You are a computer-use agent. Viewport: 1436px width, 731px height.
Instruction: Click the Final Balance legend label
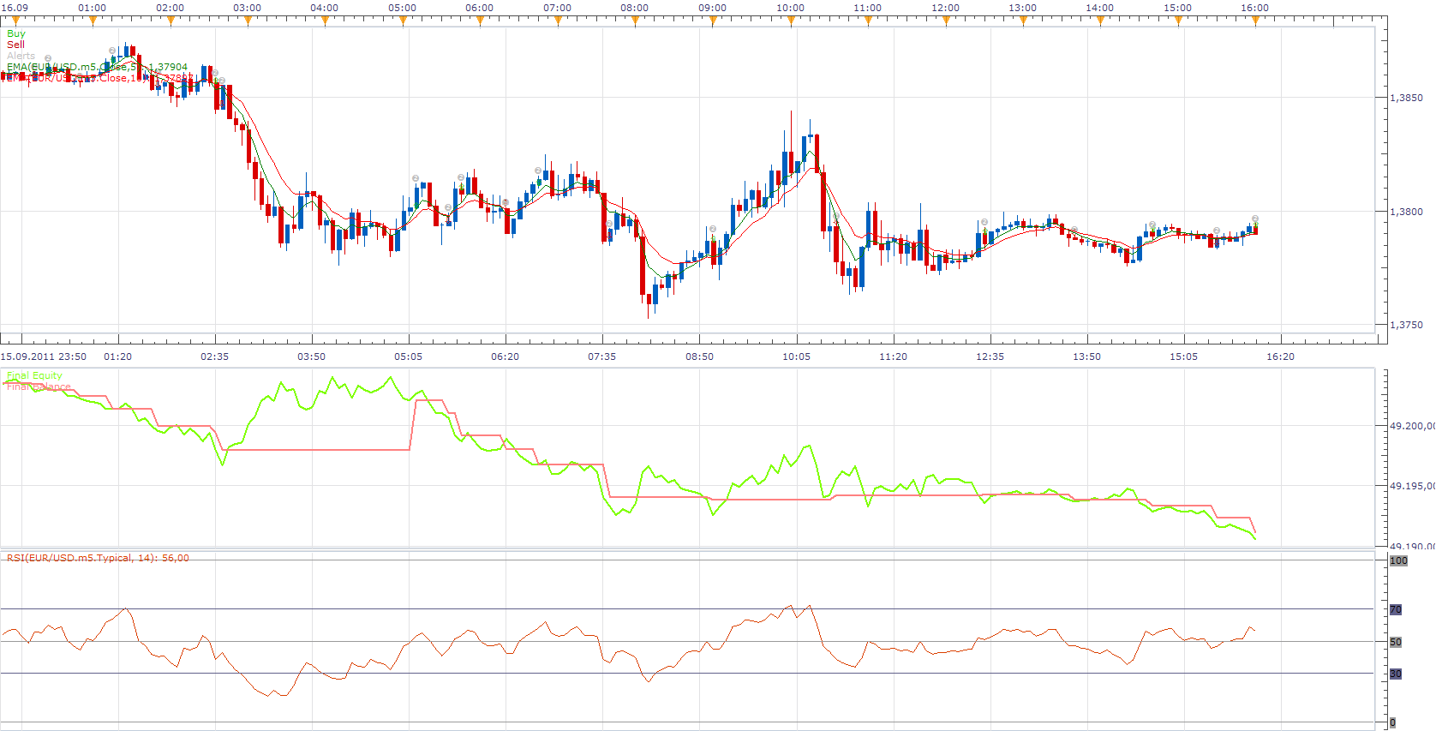(x=39, y=386)
